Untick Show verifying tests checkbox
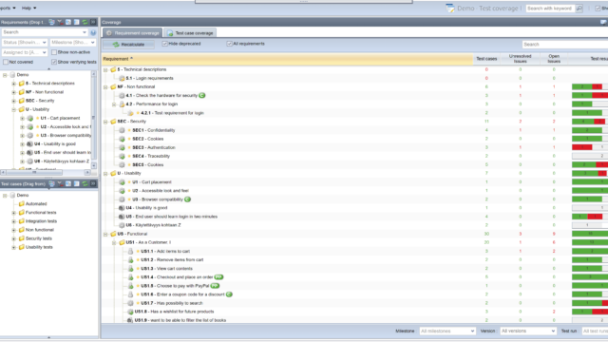Viewport: 608px width, 342px height. 54,62
